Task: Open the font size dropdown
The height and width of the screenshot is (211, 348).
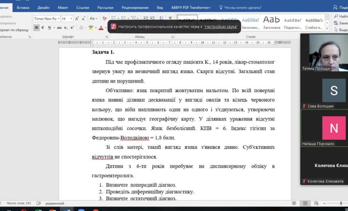Action: point(71,19)
